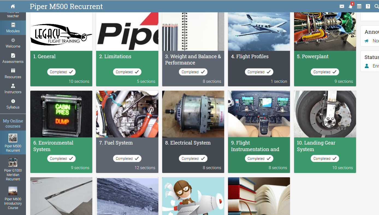Image resolution: width=379 pixels, height=215 pixels.
Task: Select the Modules sidebar tab
Action: [x=13, y=28]
